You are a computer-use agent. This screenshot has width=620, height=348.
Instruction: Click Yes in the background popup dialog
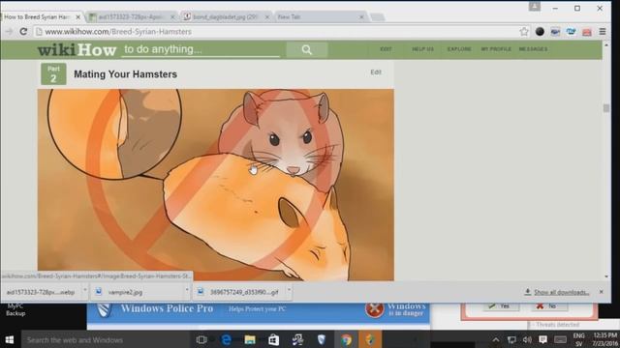click(x=501, y=306)
